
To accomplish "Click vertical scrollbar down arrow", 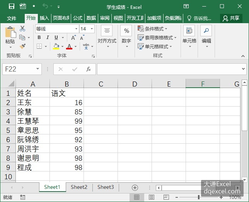I will (x=244, y=180).
